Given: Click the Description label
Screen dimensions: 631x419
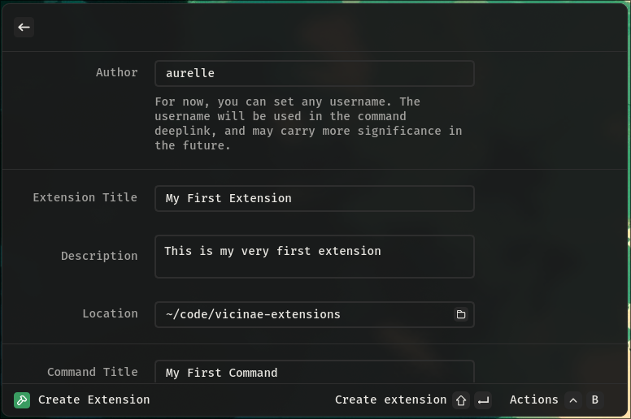Looking at the screenshot, I should [x=99, y=256].
